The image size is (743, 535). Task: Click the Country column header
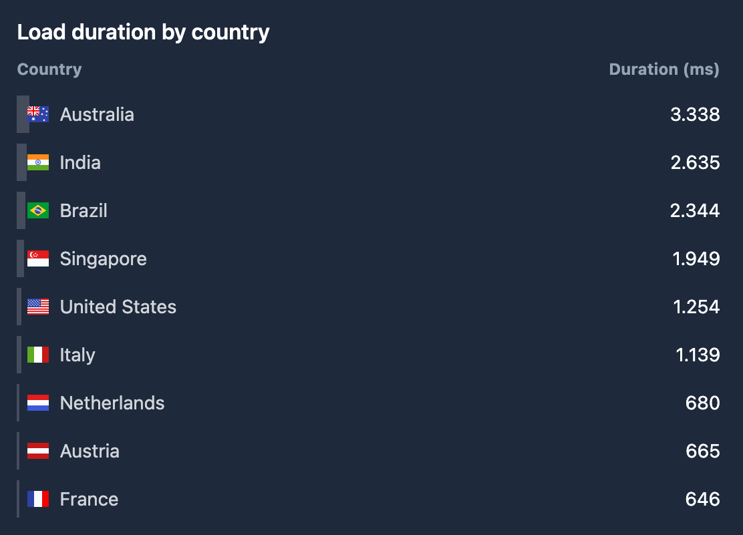(49, 69)
